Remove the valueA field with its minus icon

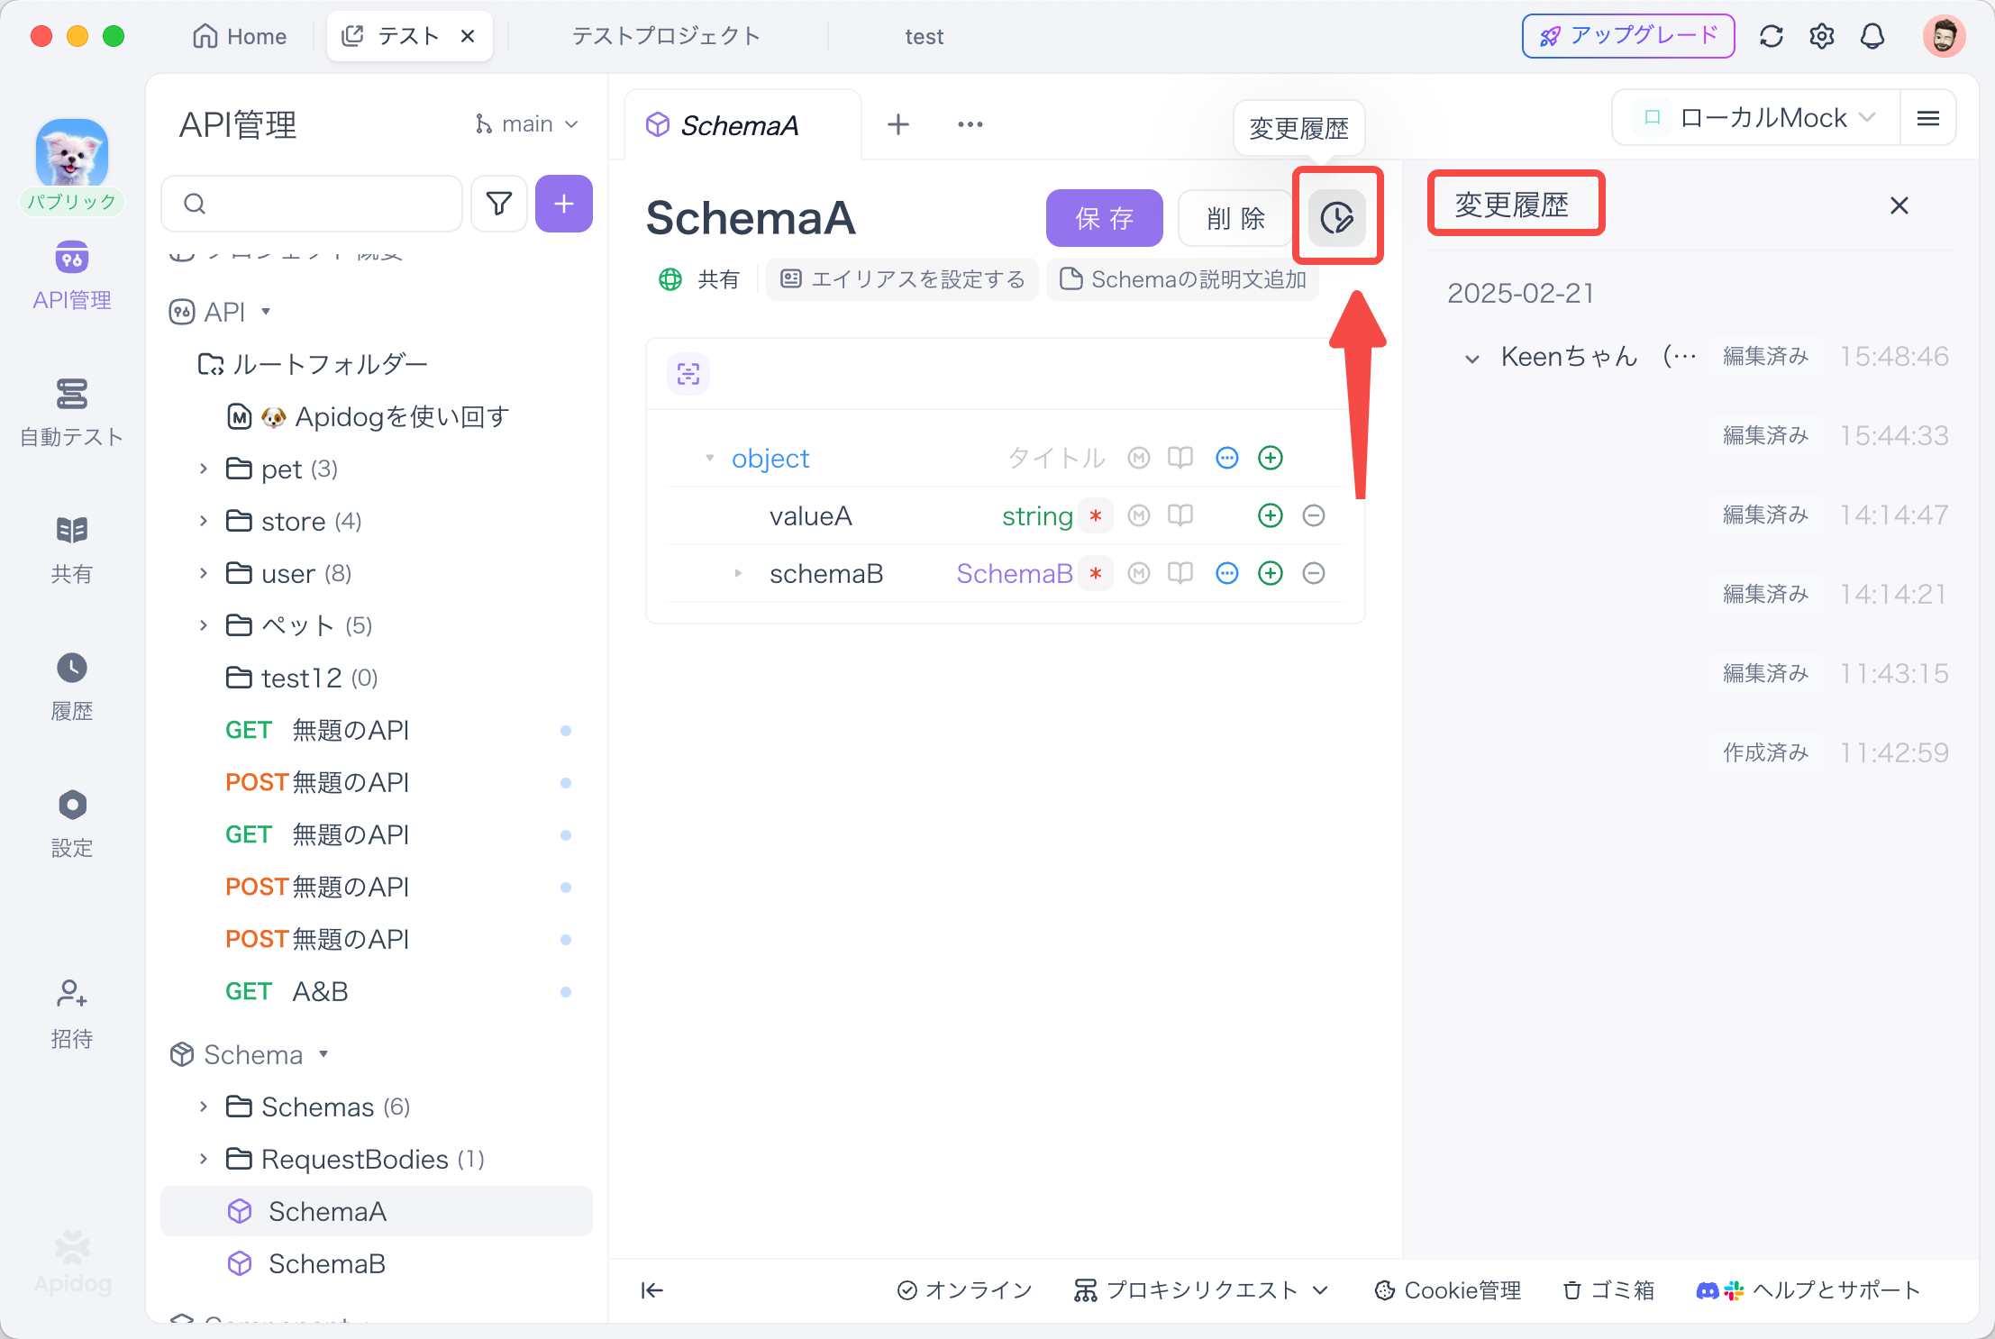[1313, 515]
